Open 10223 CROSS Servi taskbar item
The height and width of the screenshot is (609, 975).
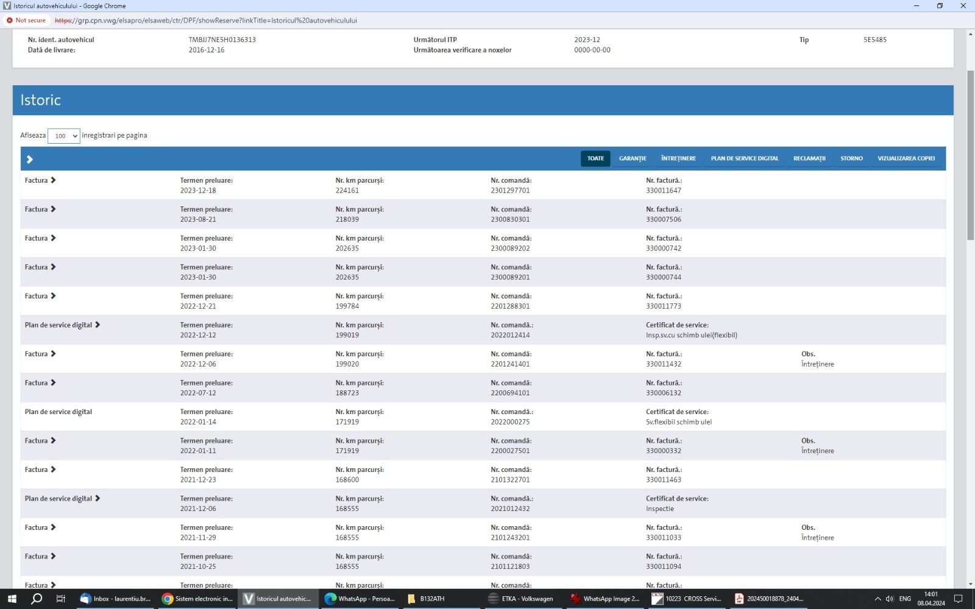pyautogui.click(x=686, y=599)
